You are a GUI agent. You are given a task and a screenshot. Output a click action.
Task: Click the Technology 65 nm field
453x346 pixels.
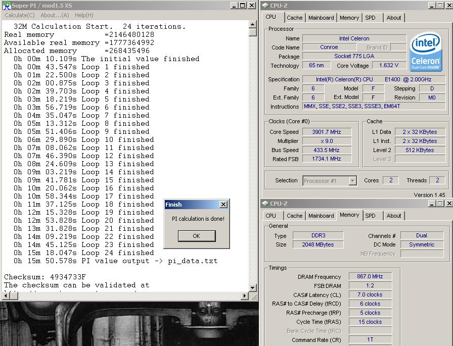[x=316, y=65]
